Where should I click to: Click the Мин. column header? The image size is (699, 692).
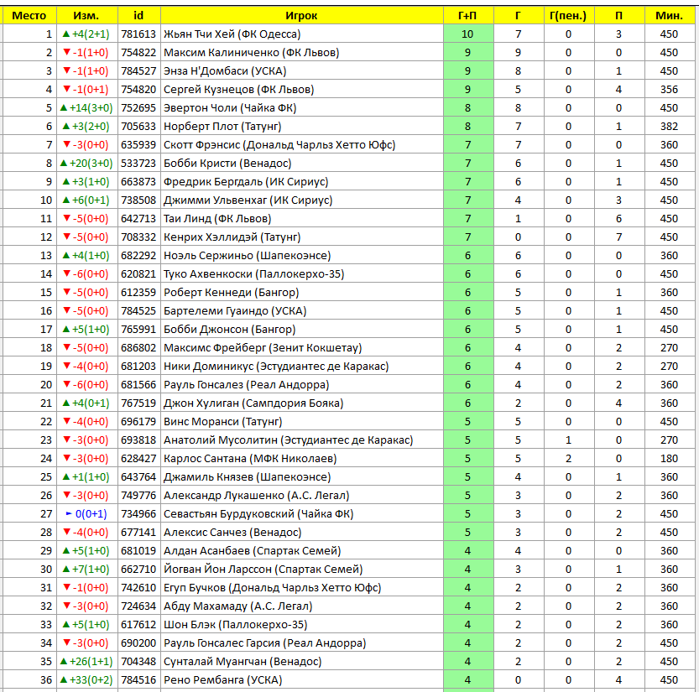(669, 16)
